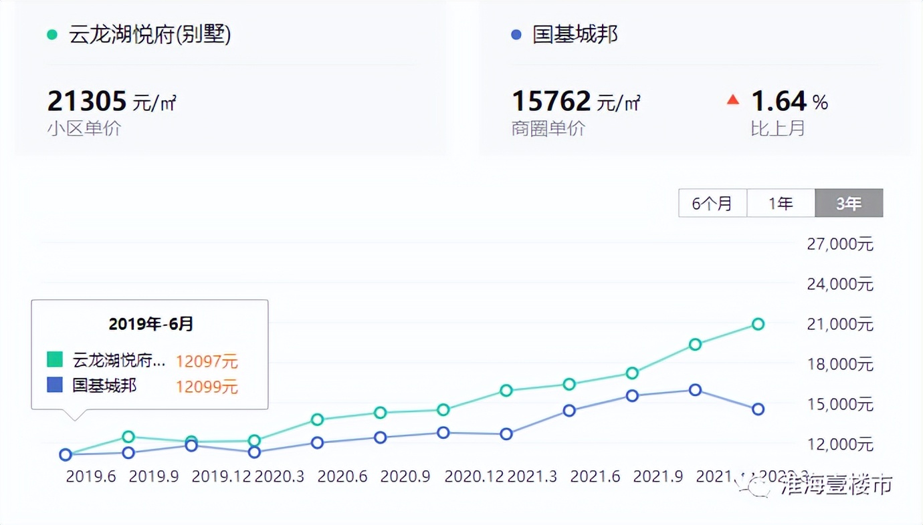
Task: Click the 15762 元/㎡ price value
Action: tap(576, 102)
